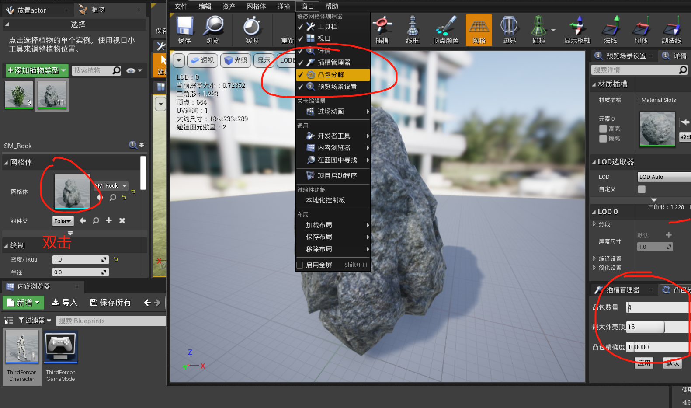
Task: Click the magnifier icon in 组件类 row
Action: (96, 221)
